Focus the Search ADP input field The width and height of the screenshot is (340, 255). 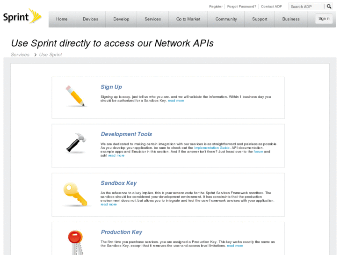(306, 7)
